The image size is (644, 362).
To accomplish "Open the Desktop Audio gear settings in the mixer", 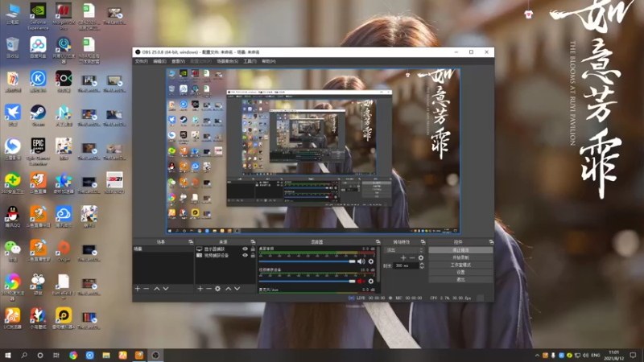I will pos(371,261).
